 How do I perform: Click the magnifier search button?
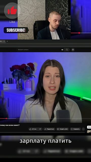point(67,50)
